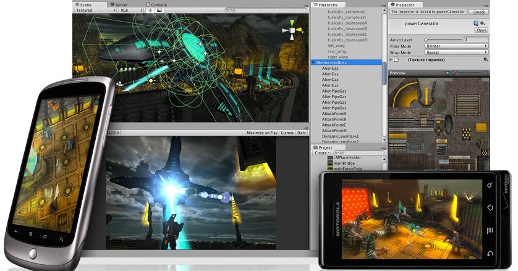
Task: Select the Hierarchy tab
Action: 328,4
